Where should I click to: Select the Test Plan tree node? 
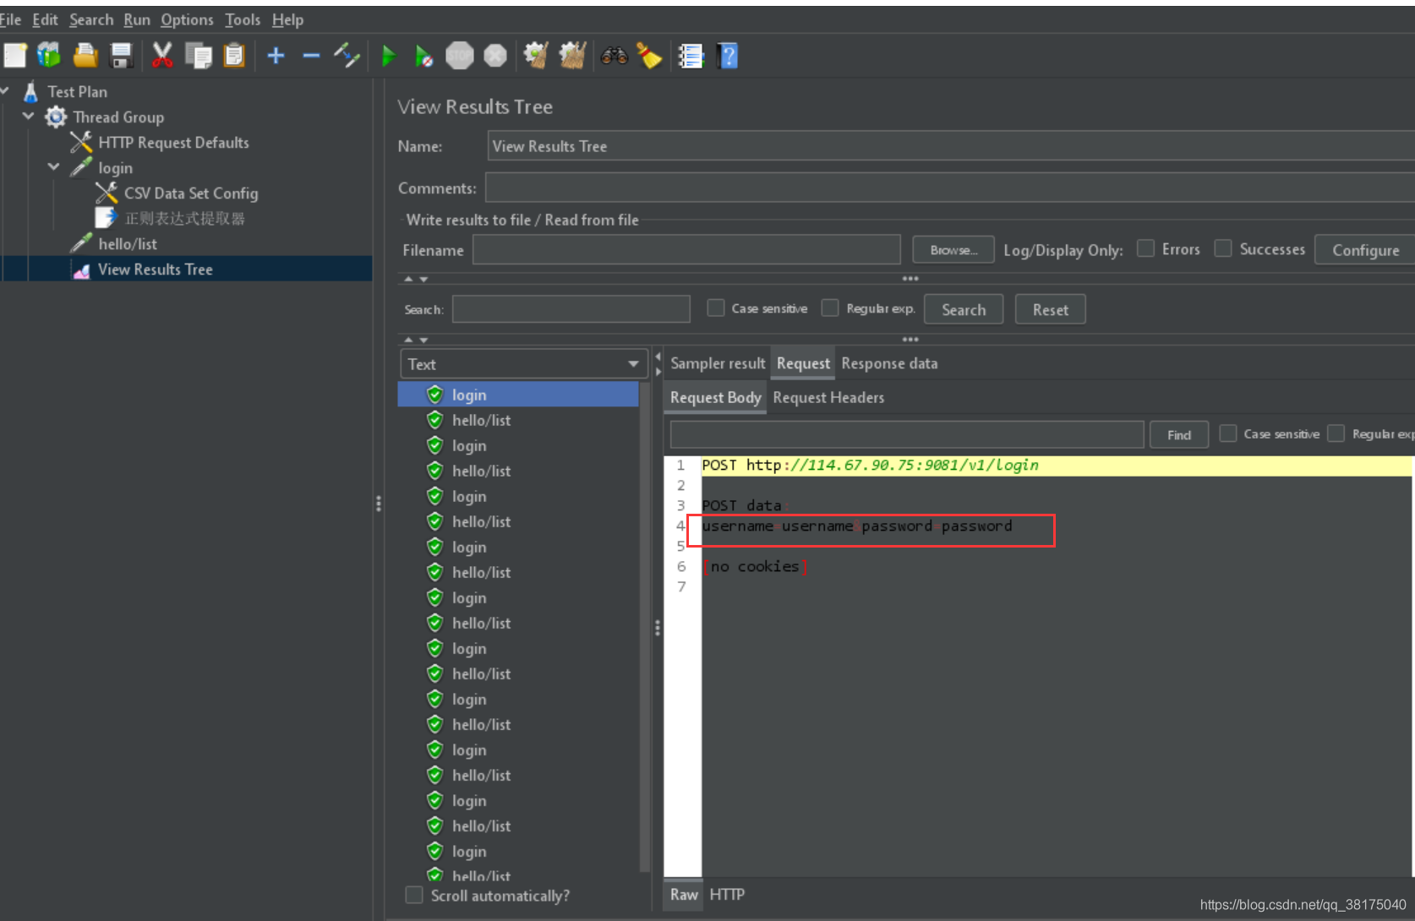pos(77,91)
